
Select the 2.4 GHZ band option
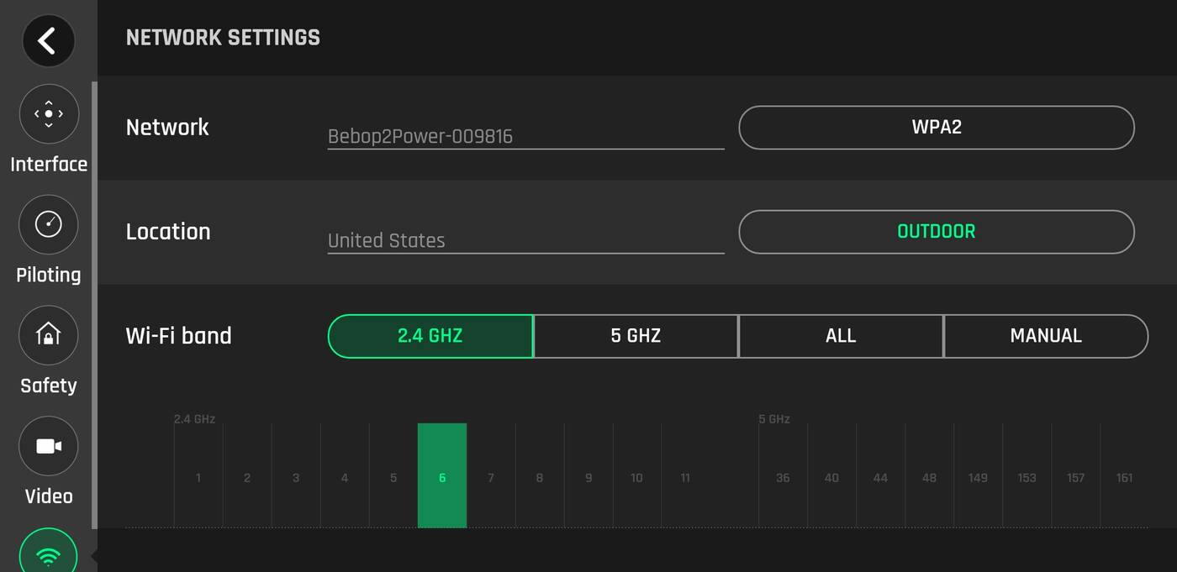point(430,336)
